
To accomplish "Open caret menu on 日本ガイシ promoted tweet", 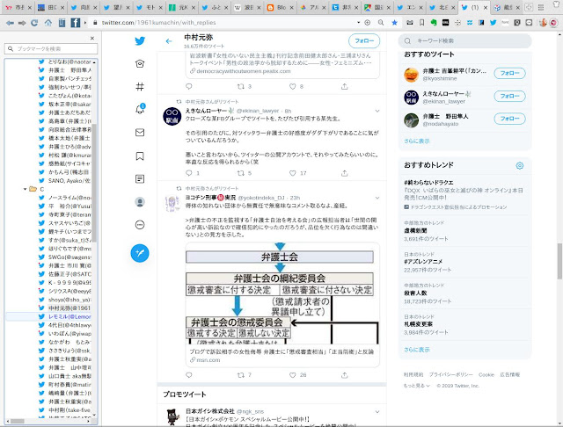I will (377, 411).
